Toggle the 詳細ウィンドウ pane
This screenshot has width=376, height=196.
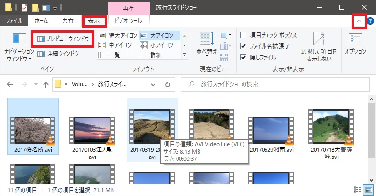(x=58, y=53)
